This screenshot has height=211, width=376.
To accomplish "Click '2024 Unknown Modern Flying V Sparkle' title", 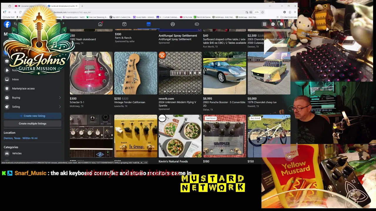I will [177, 104].
